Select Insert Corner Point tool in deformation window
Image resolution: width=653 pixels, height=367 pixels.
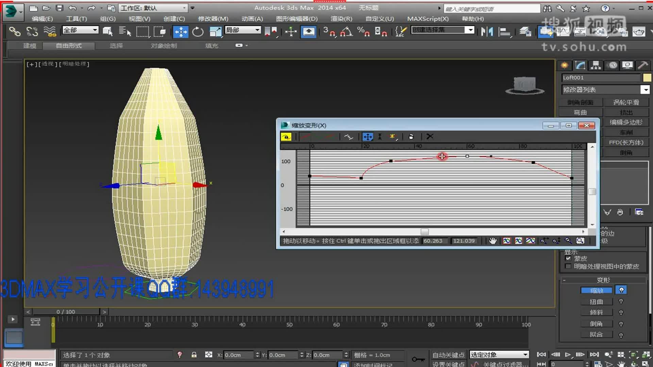pos(392,137)
